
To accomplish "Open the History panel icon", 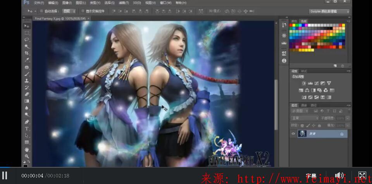I will point(284,25).
